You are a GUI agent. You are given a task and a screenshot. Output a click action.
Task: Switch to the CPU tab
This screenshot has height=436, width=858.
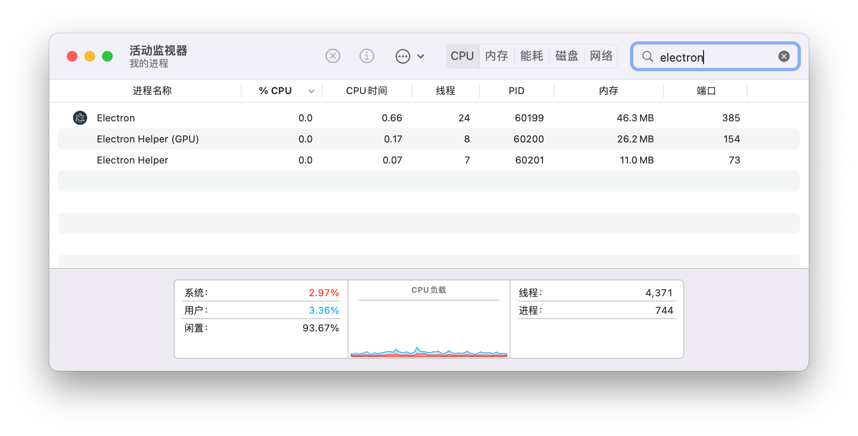click(462, 56)
